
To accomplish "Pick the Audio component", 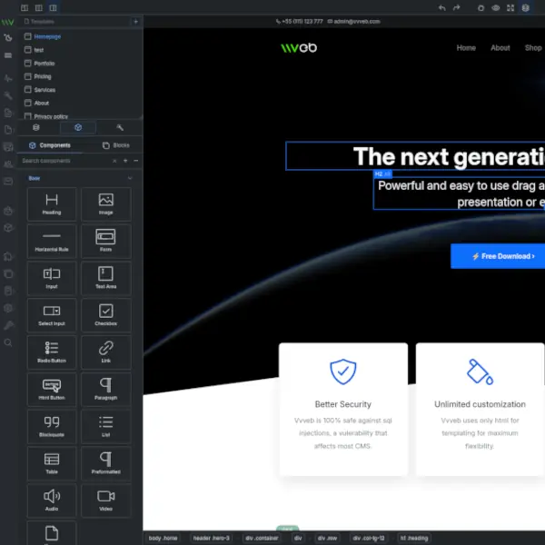I will click(52, 500).
